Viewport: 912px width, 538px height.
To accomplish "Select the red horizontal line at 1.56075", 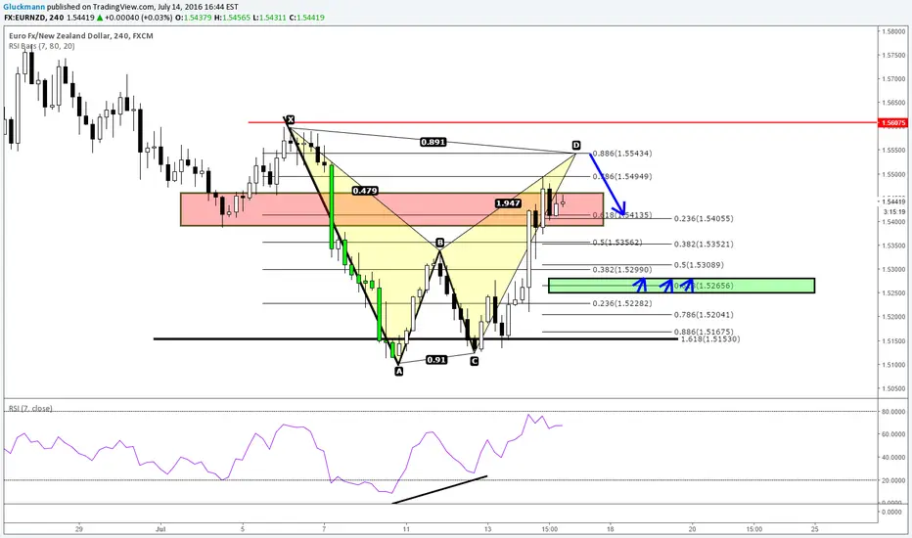I will (x=562, y=122).
